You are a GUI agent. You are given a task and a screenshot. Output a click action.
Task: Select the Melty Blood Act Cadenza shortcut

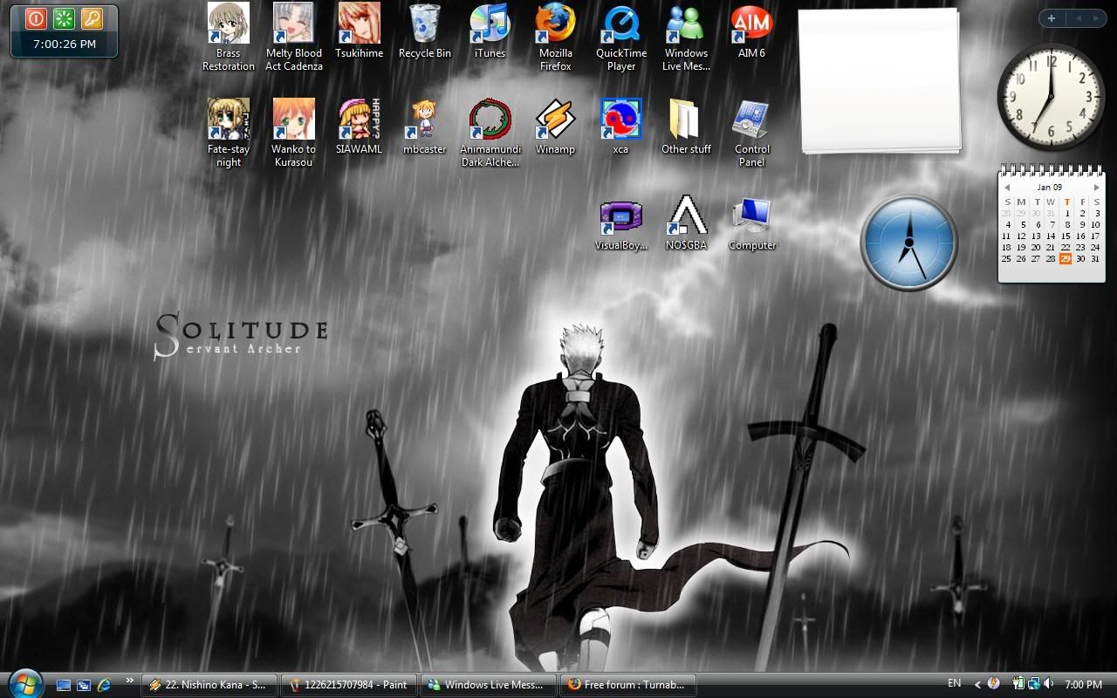(294, 24)
